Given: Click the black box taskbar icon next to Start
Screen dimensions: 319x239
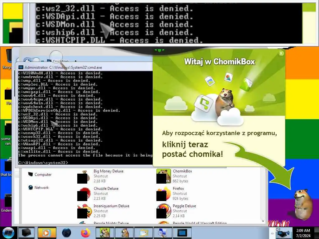Looking at the screenshot, I should [x=27, y=233].
